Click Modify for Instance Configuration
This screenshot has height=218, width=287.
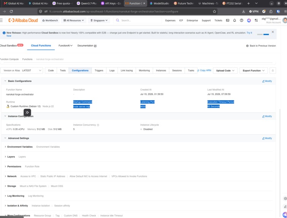(x=267, y=116)
